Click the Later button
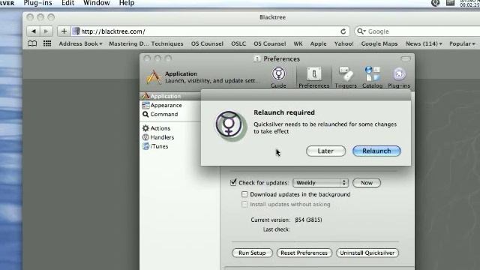This screenshot has width=480, height=270. [325, 151]
